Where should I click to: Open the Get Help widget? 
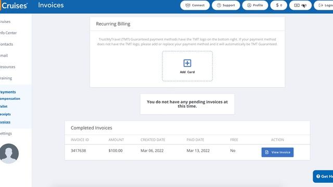(323, 177)
